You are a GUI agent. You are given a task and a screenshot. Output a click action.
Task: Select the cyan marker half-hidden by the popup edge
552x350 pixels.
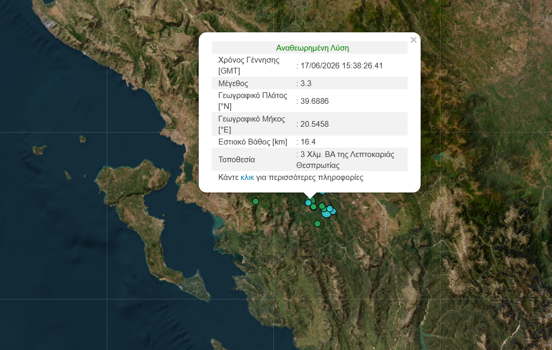click(322, 192)
